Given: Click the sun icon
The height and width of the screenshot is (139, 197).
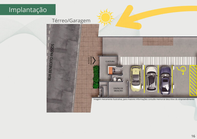Looking at the screenshot, I should click(x=105, y=17).
